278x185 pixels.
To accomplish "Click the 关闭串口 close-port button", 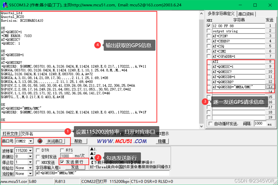I will click(x=55, y=141).
